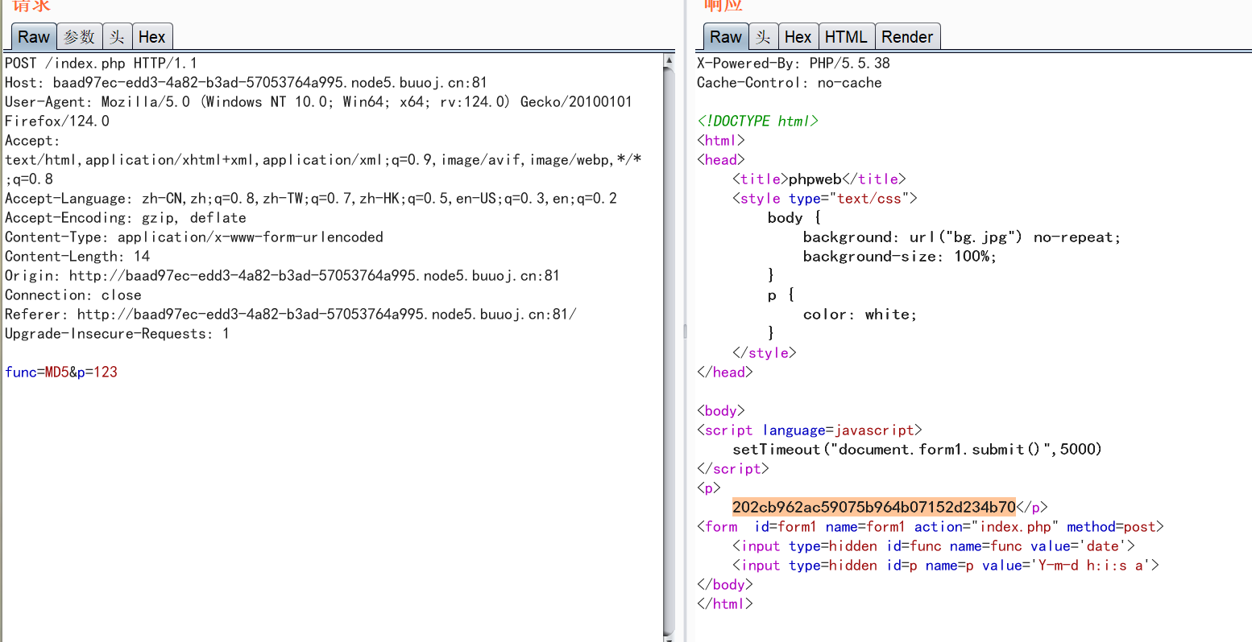
Task: Click the hidden input p value line
Action: point(946,566)
